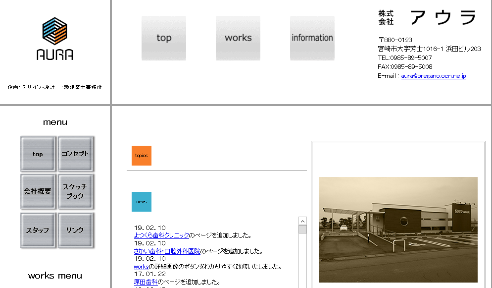Open the 原田歯科 news link
Image resolution: width=492 pixels, height=288 pixels.
146,282
